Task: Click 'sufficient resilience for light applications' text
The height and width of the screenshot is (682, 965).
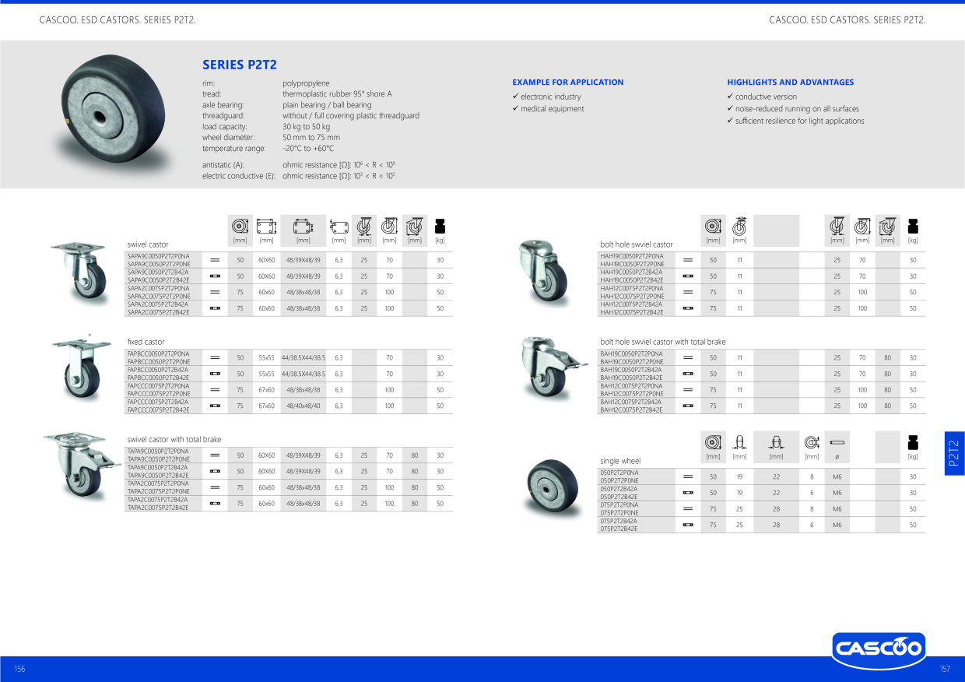Action: tap(800, 121)
